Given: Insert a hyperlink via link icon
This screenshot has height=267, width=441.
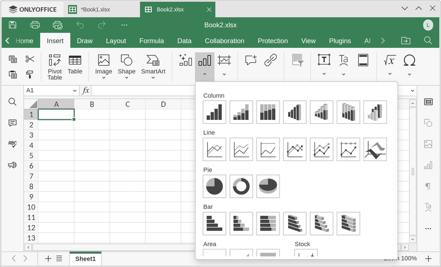Looking at the screenshot, I should click(x=270, y=60).
